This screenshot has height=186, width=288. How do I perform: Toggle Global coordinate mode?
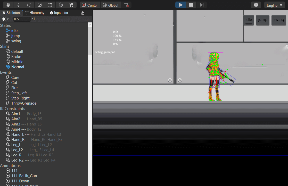[111, 5]
